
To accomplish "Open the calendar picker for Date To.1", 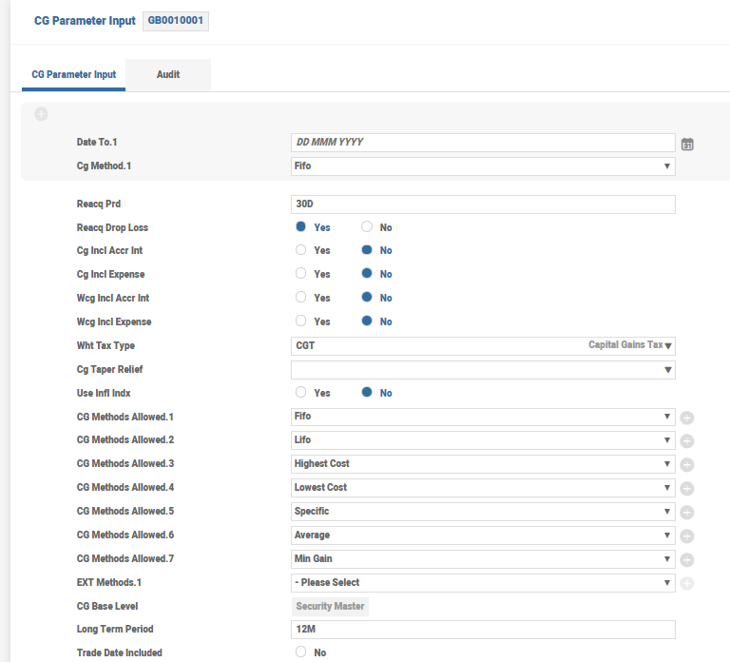I will point(687,144).
